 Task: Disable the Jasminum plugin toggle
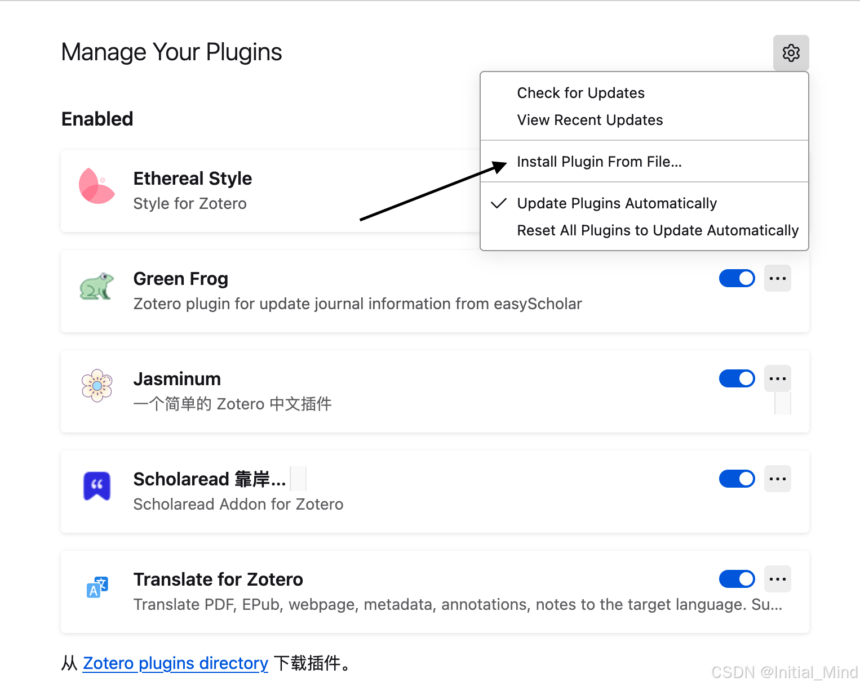pos(737,378)
